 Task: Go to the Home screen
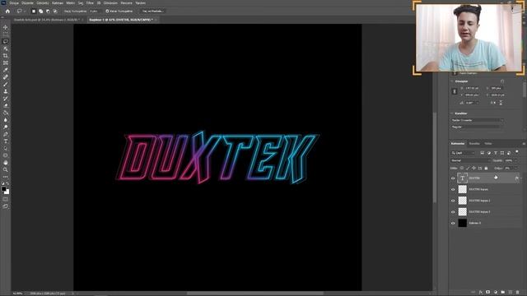click(x=7, y=11)
